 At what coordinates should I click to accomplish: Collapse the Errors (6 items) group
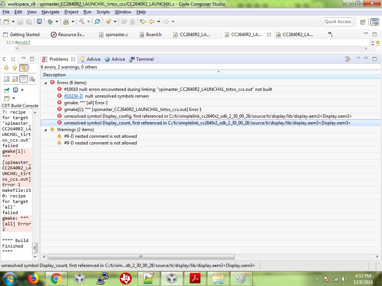[46, 82]
